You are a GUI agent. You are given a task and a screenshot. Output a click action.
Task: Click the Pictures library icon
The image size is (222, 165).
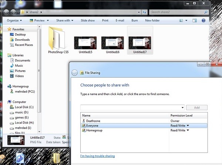pos(12,71)
